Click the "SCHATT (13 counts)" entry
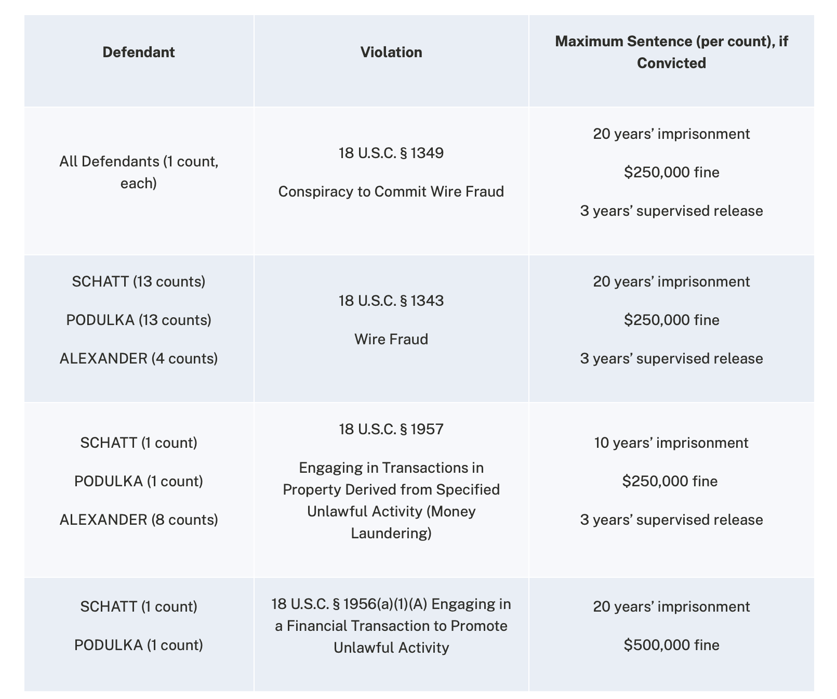 point(139,282)
